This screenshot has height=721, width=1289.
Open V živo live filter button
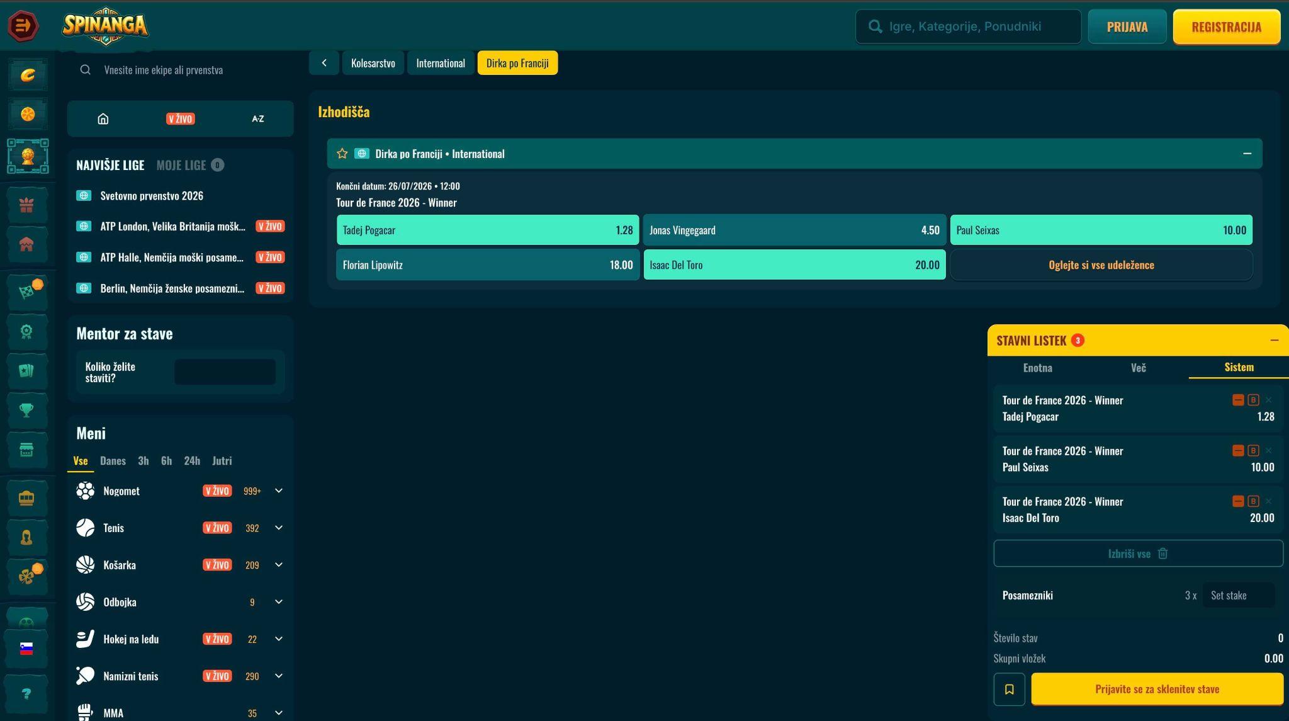pos(181,118)
